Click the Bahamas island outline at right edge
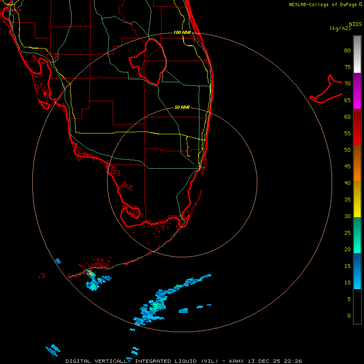This screenshot has width=364, height=364. coord(326,89)
